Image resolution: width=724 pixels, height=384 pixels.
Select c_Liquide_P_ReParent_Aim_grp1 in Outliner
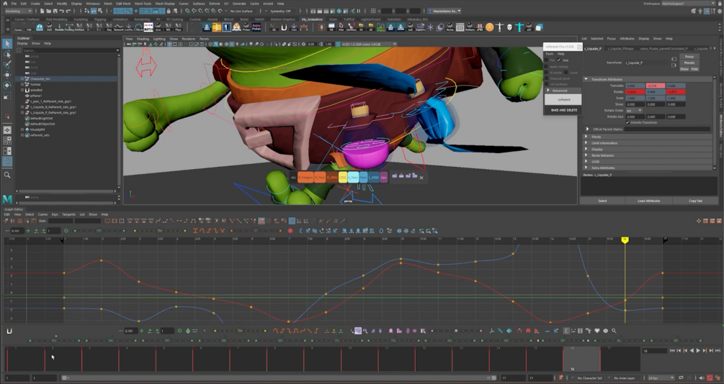pos(53,112)
